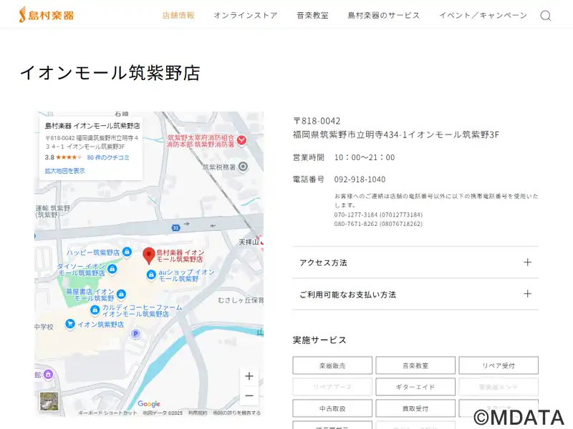Click the 筑紫野消防署 fire station marker icon
The image size is (573, 429).
[241, 140]
